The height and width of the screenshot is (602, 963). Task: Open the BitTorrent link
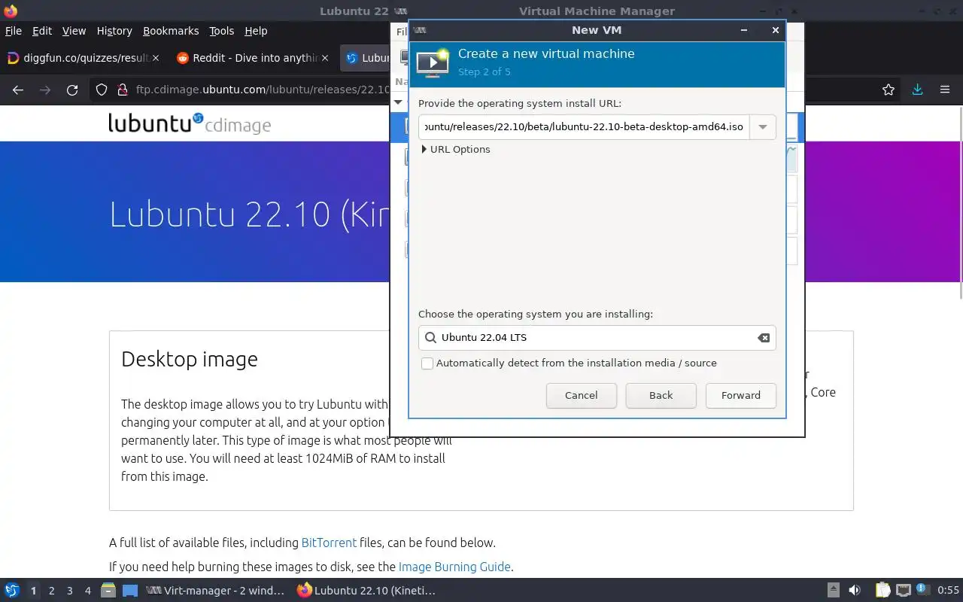(x=329, y=543)
